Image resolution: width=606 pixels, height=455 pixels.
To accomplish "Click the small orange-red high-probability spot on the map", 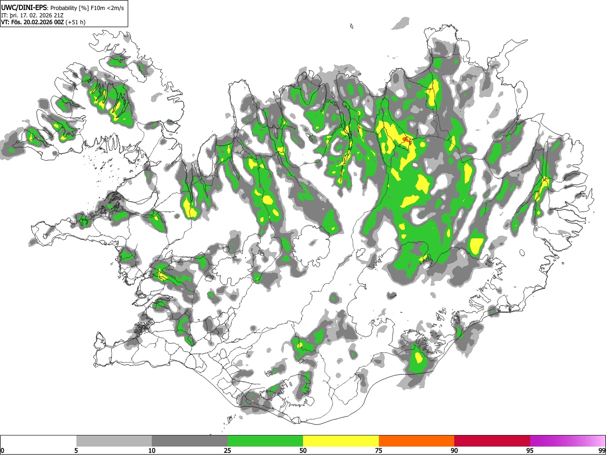I will [406, 140].
